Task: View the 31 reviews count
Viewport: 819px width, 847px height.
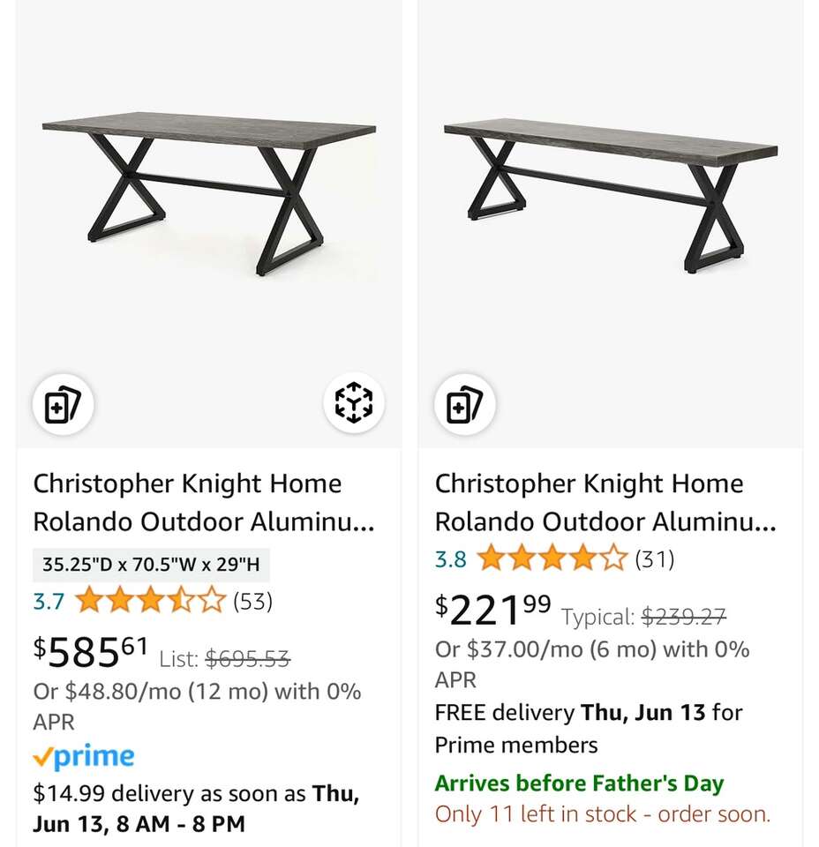Action: pyautogui.click(x=654, y=558)
